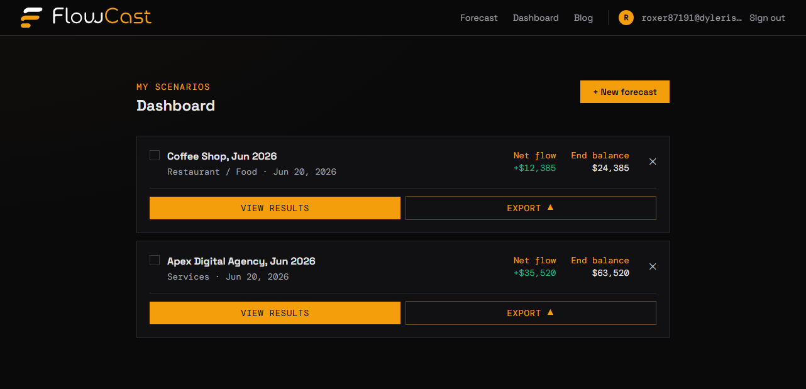Viewport: 806px width, 389px height.
Task: Open Apex Digital Agency, Jun 2026 title
Action: (241, 261)
